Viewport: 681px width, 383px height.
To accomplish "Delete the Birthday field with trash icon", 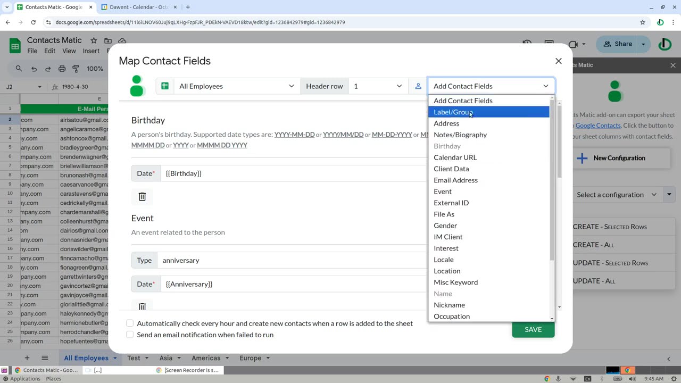I will click(x=142, y=197).
